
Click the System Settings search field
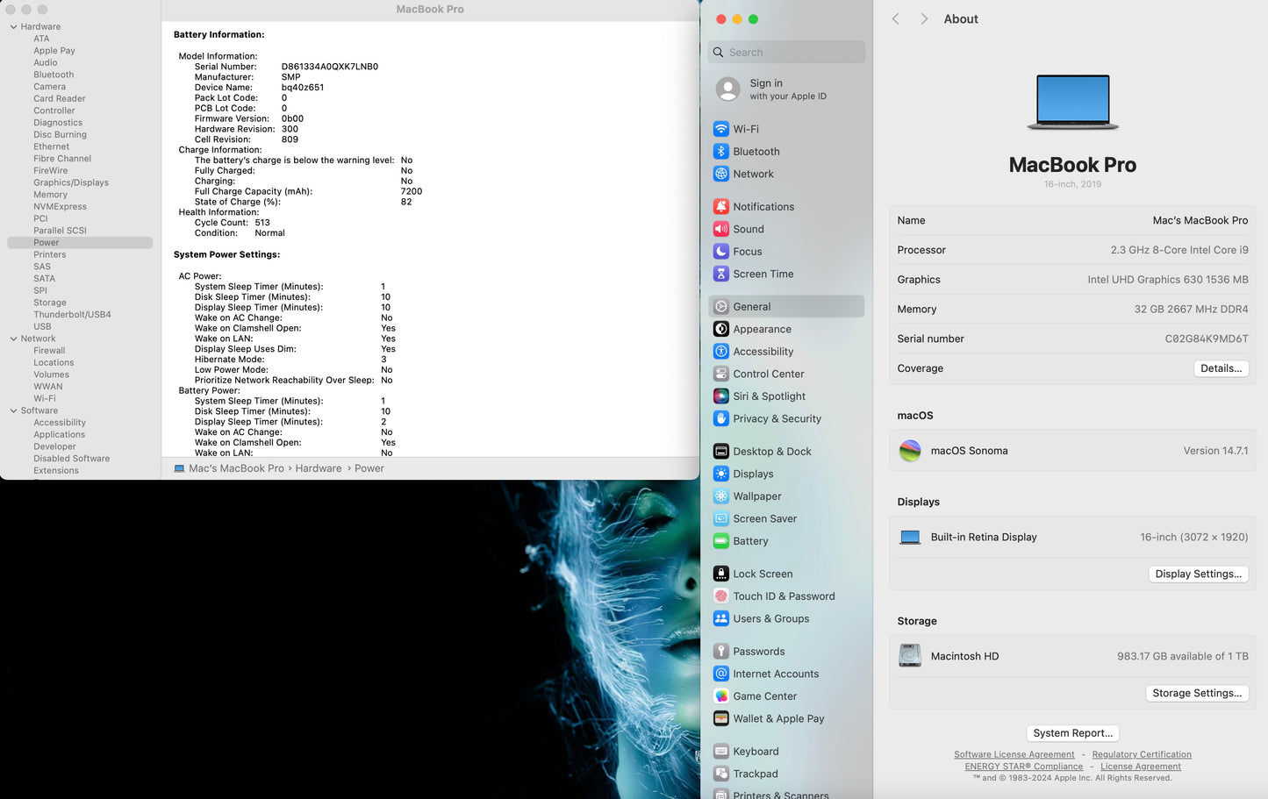tap(785, 52)
